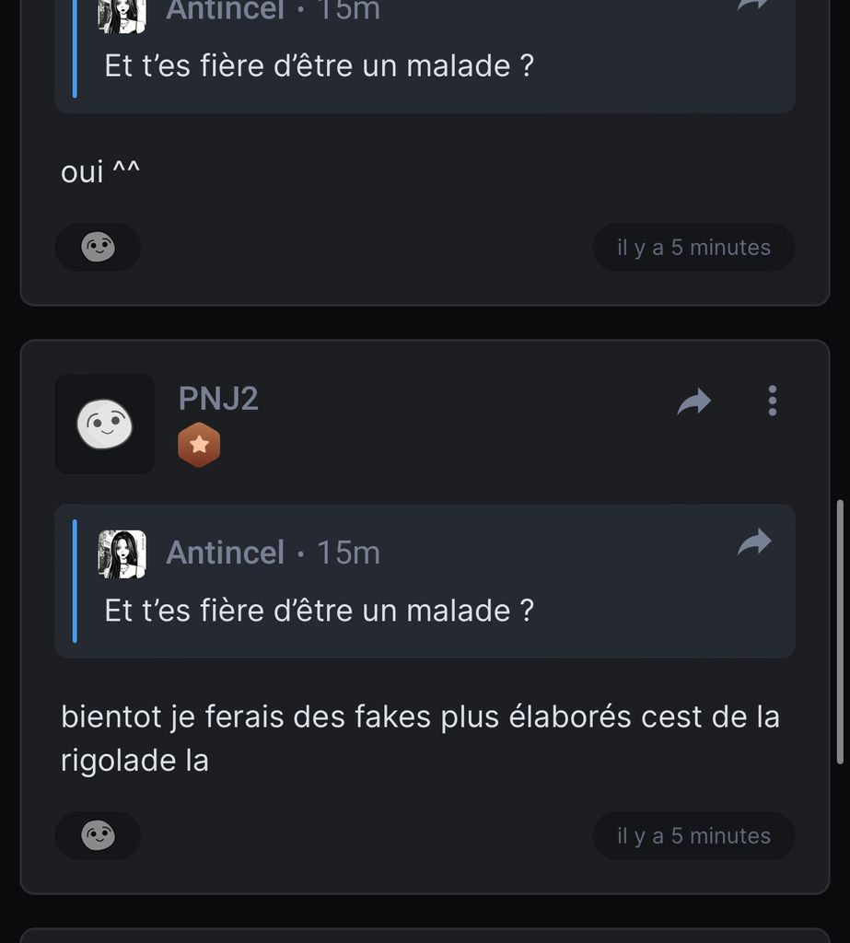The width and height of the screenshot is (850, 943).
Task: Click the share arrow beside PNJ2's three-dot menu
Action: 694,402
